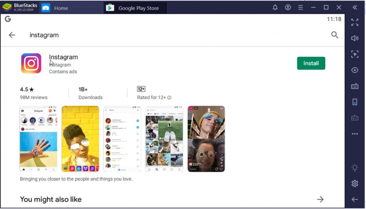Click the Google G icon in status bar
Screen dimensions: 366x209
click(8, 19)
